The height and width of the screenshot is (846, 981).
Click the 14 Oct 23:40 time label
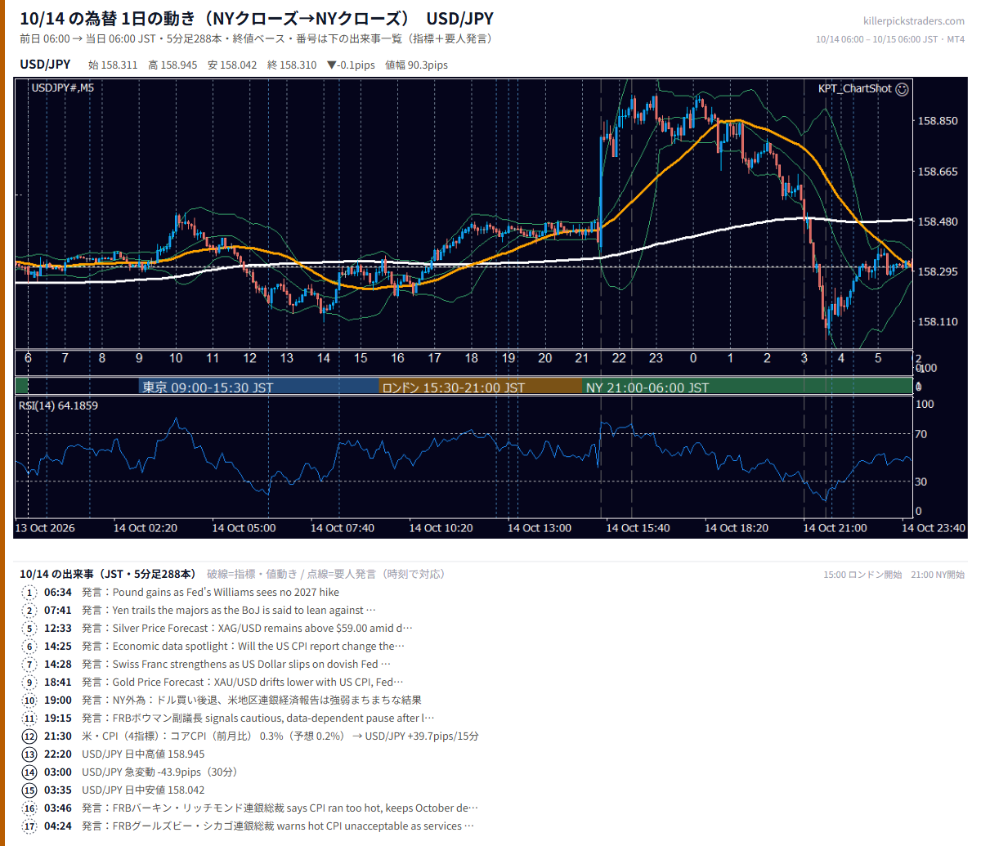coord(934,528)
